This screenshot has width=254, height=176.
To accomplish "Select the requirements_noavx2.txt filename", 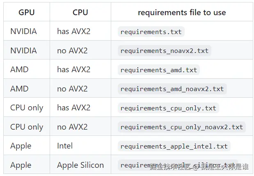I will point(164,51).
